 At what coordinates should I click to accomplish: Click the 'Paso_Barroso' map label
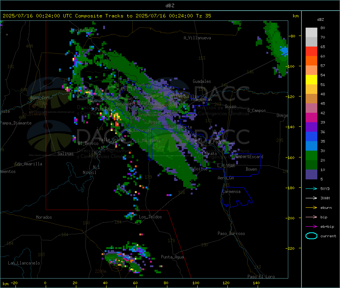(231, 234)
